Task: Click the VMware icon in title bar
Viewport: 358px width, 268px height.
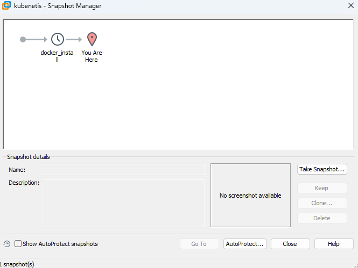Action: pyautogui.click(x=6, y=5)
